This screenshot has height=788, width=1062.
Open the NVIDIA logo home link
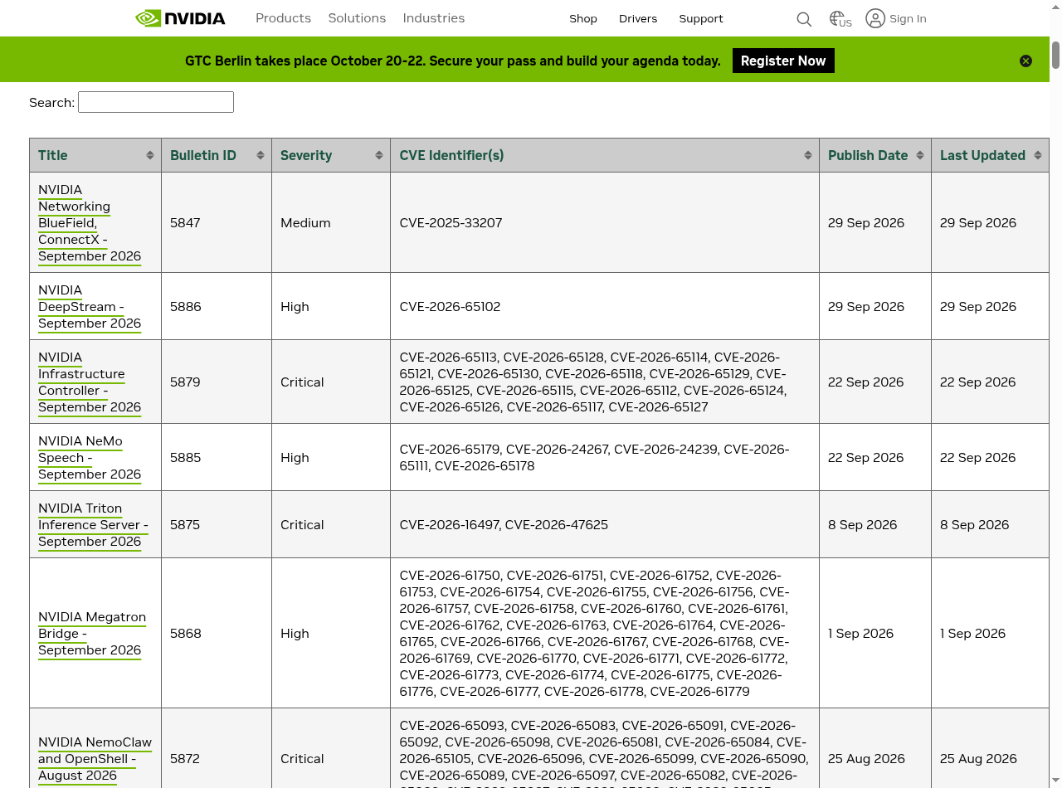[x=180, y=18]
